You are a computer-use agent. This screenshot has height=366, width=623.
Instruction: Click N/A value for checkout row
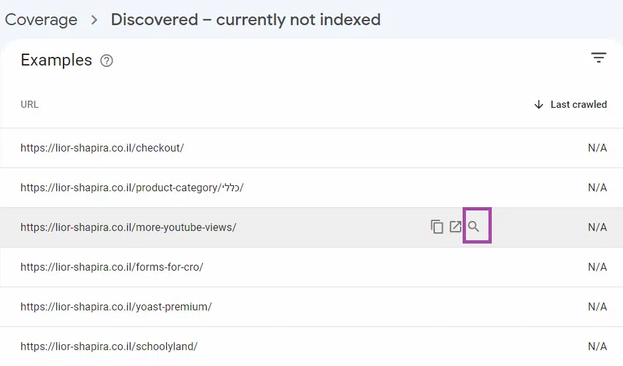(x=597, y=148)
